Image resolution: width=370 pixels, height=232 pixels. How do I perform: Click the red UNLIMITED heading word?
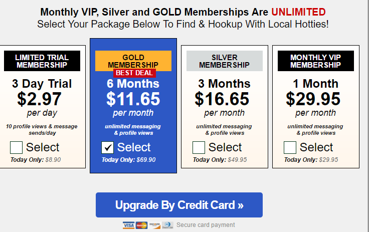pos(298,12)
